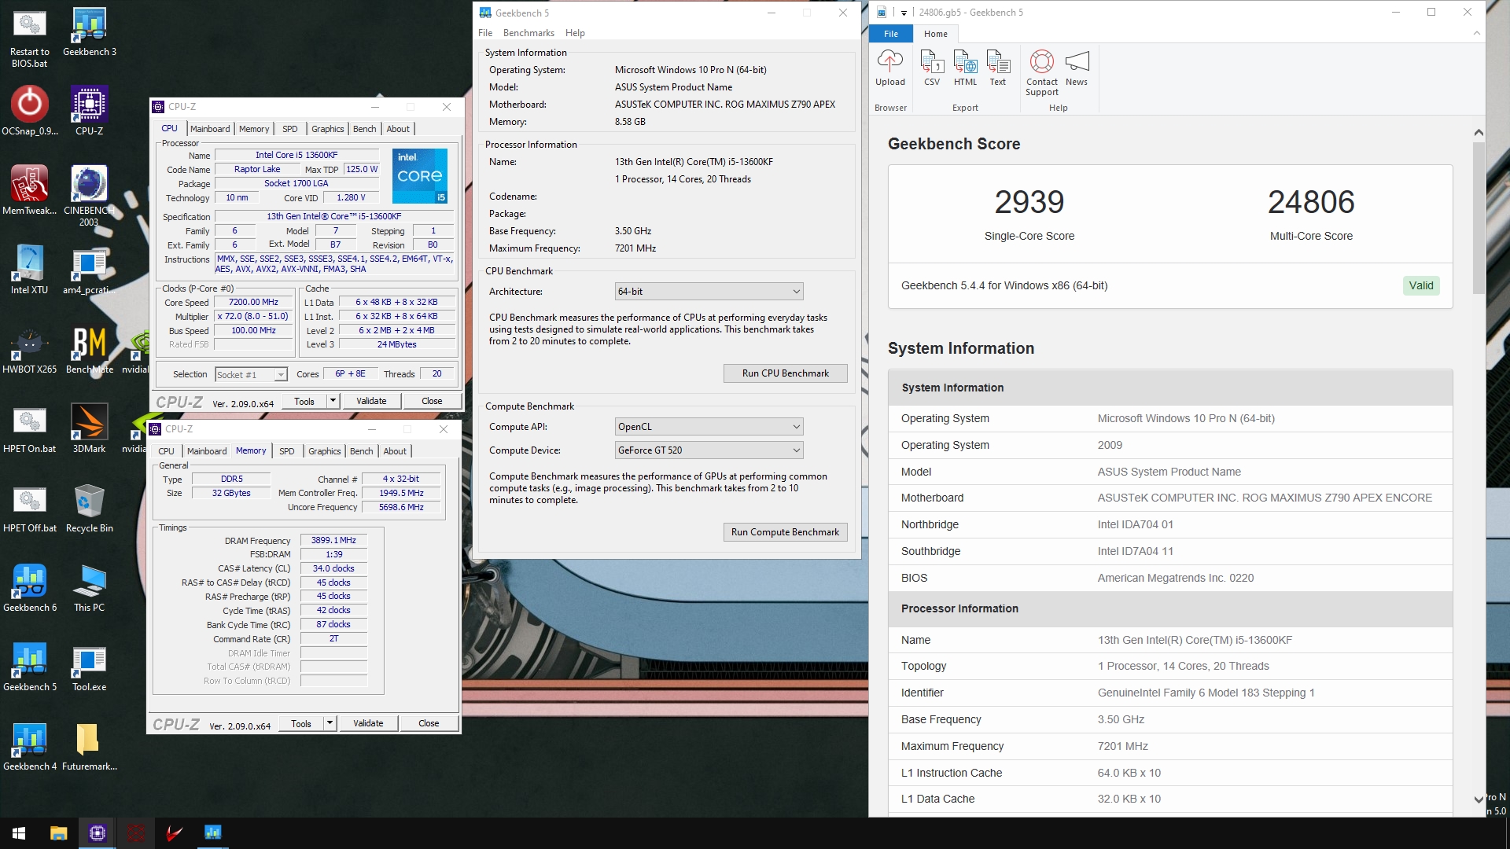This screenshot has width=1510, height=849.
Task: Open File Explorer from taskbar
Action: pyautogui.click(x=58, y=833)
